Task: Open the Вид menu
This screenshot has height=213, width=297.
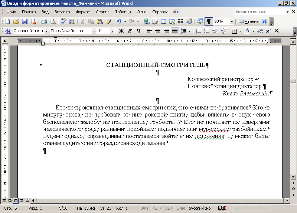Action: coord(45,12)
